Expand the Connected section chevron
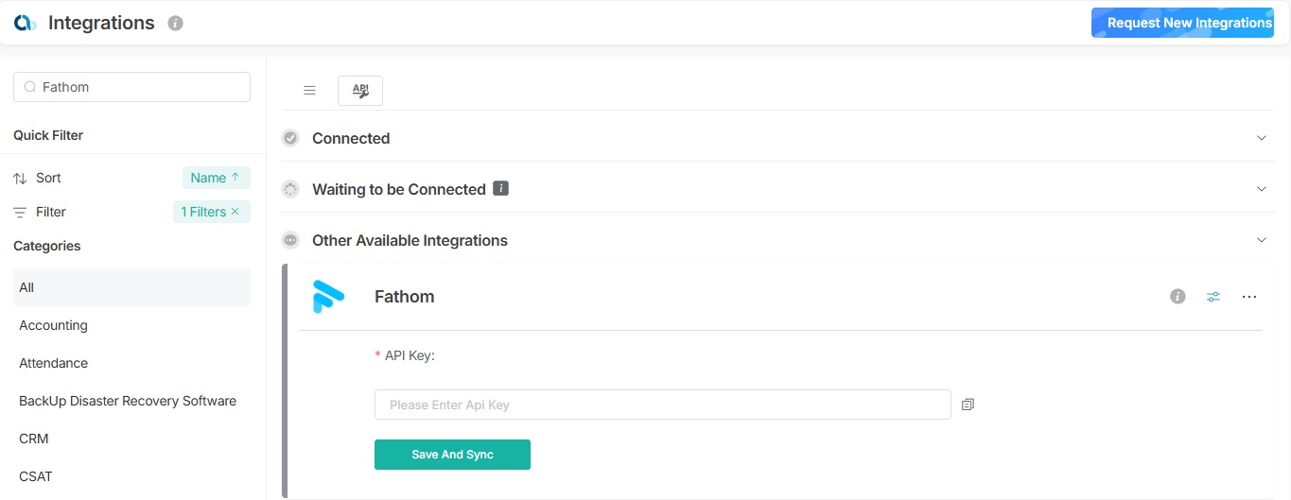1291x500 pixels. (x=1261, y=138)
